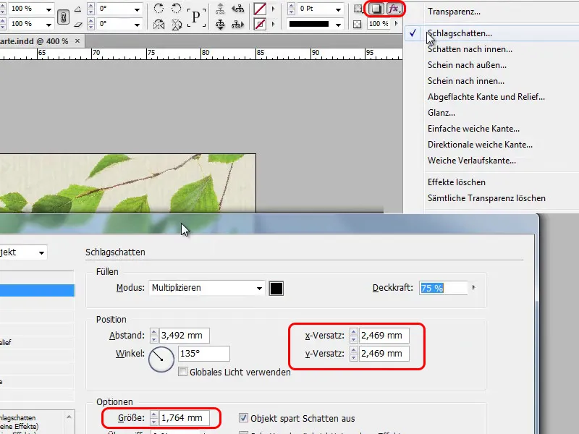Open the stroke type dropdown with black line
This screenshot has height=434, width=579.
[x=338, y=25]
